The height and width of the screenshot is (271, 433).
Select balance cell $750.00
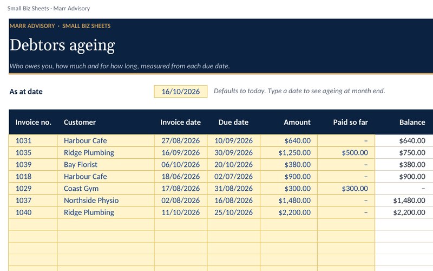pyautogui.click(x=404, y=153)
